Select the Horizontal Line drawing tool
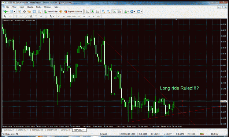The image size is (229, 137). point(21,16)
